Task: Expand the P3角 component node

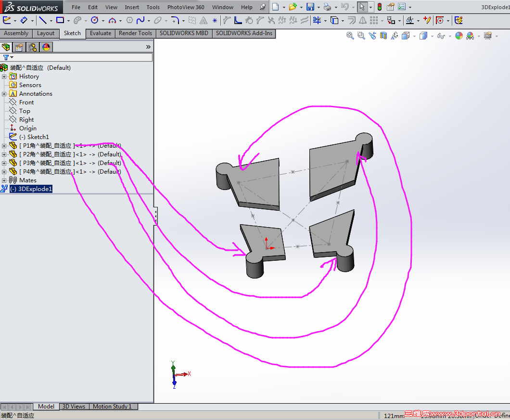Action: click(x=4, y=163)
